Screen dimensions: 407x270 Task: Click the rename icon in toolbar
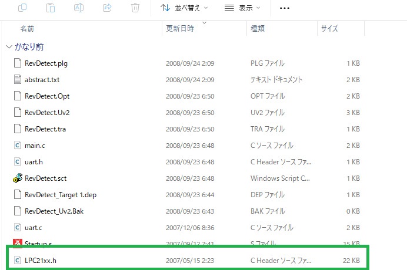pyautogui.click(x=79, y=8)
